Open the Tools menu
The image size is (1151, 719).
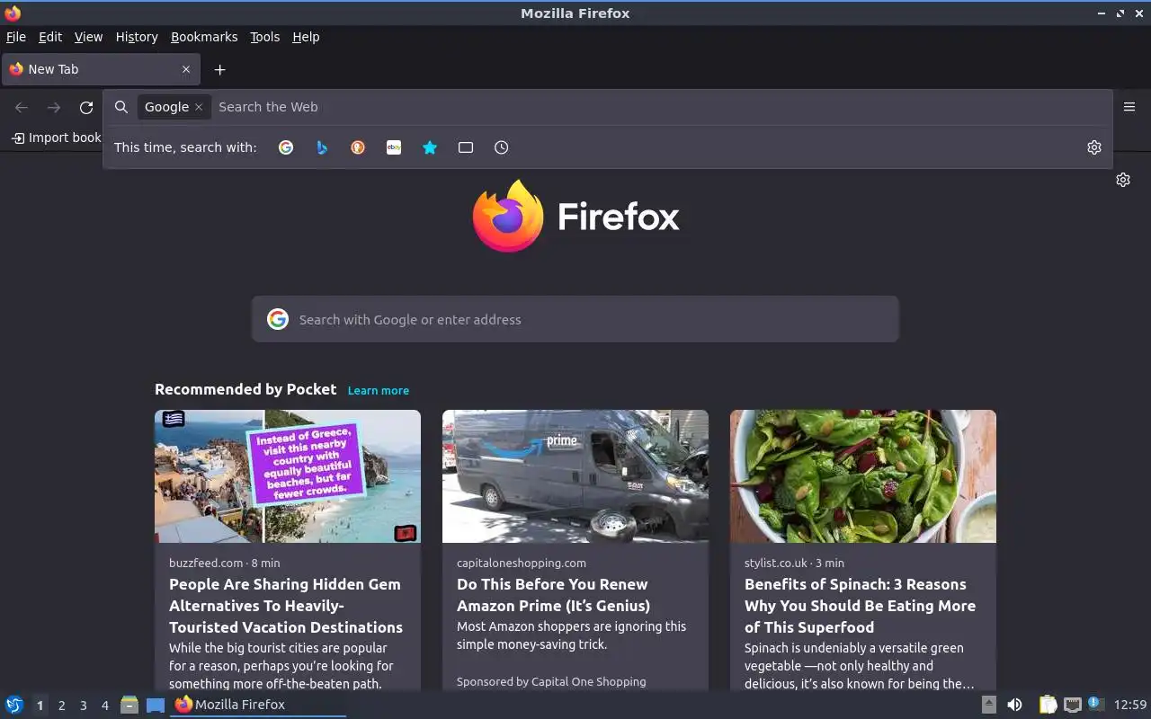265,37
